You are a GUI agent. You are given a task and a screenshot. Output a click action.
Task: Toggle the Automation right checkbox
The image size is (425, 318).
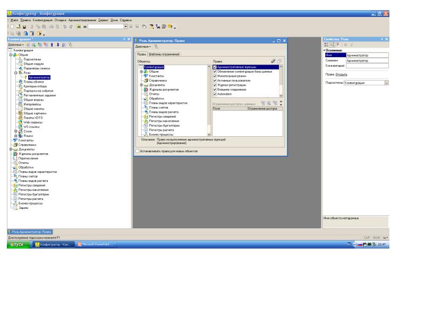[215, 94]
